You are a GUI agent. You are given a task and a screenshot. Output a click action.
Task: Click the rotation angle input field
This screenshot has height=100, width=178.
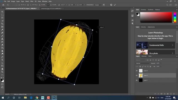tap(63, 5)
